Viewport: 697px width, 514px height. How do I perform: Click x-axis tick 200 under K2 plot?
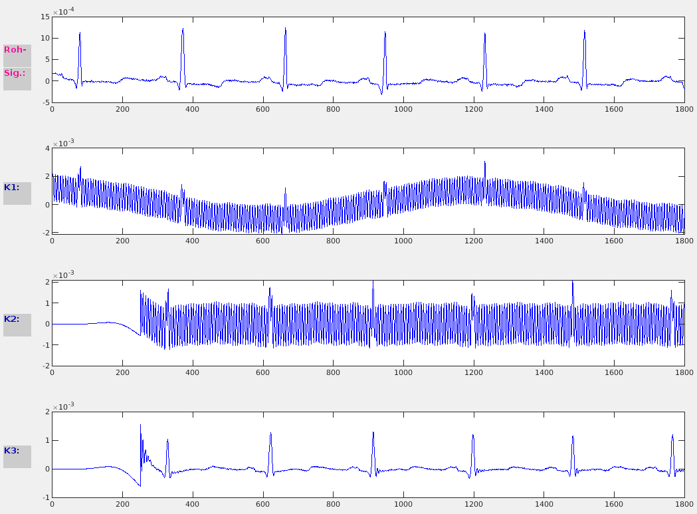tap(122, 372)
